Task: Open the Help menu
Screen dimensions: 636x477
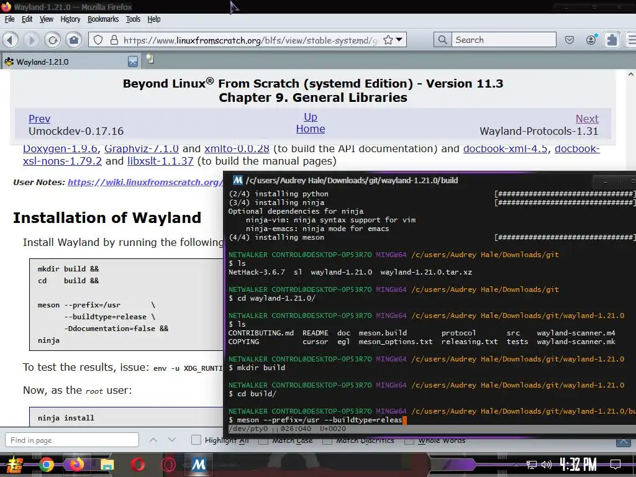Action: click(154, 19)
